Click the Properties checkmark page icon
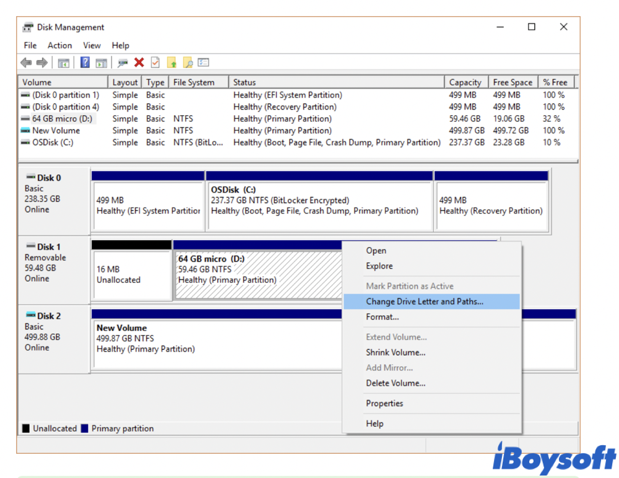Screen dimensions: 619x478 (155, 63)
